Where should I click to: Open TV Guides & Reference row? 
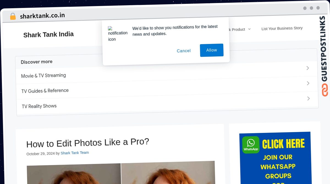point(167,88)
